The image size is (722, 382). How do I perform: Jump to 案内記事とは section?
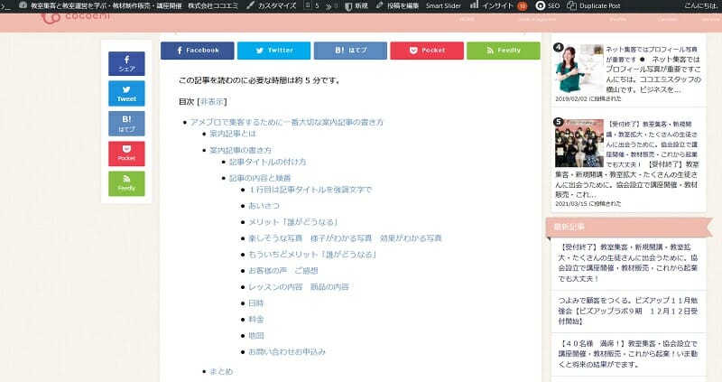point(233,134)
